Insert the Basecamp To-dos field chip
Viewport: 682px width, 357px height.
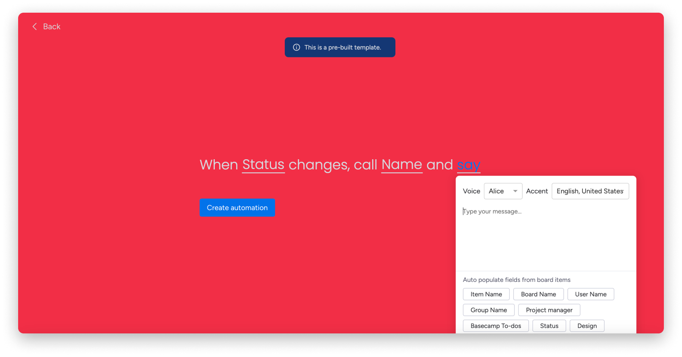pos(496,326)
